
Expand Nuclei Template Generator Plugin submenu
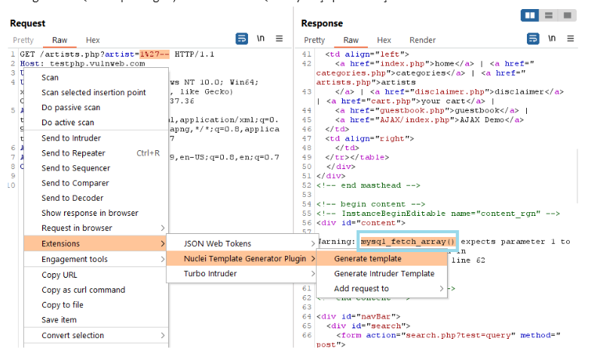(x=241, y=259)
